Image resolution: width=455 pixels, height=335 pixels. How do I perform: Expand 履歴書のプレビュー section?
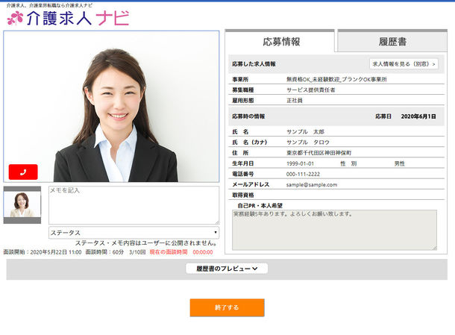(227, 269)
